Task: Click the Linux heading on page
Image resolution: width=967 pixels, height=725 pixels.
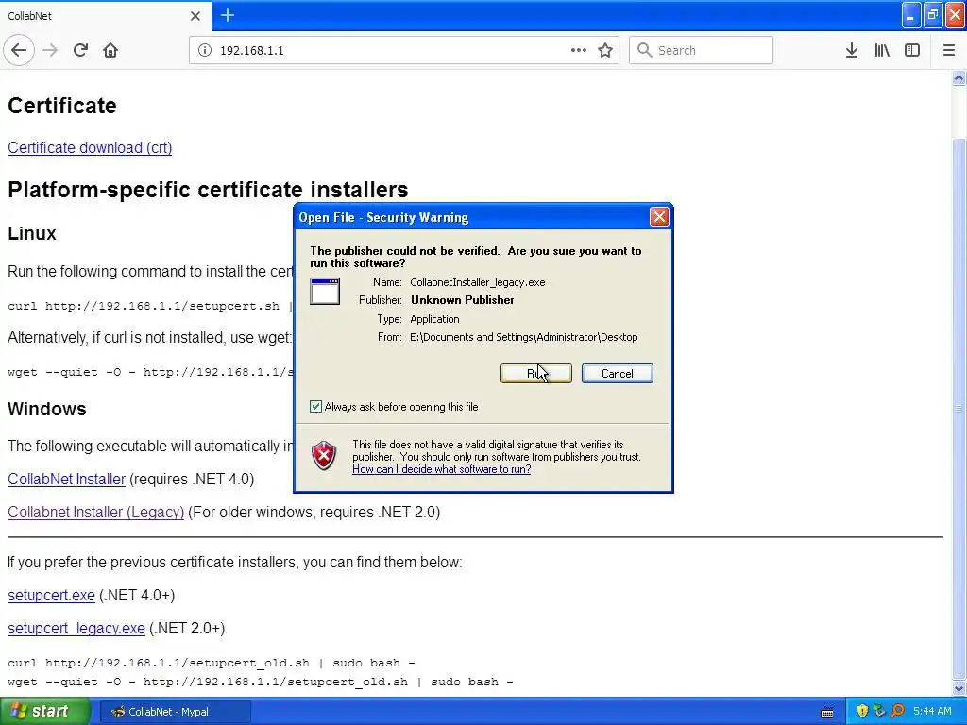Action: pos(32,233)
